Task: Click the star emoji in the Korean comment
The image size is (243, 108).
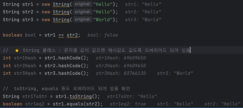Action: click(x=17, y=51)
